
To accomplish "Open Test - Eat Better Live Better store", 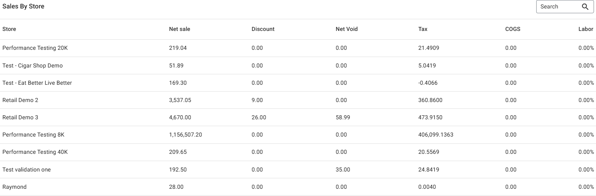I will coord(37,83).
